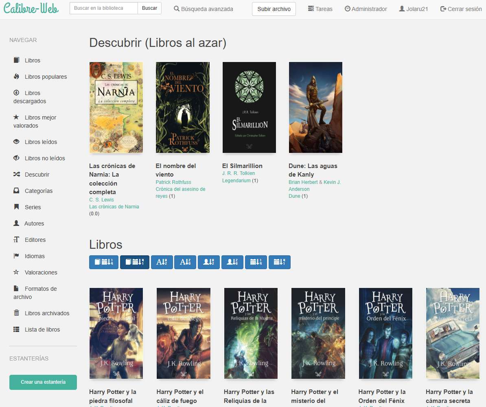Sort books by title Z to A
486x407 pixels.
185,262
